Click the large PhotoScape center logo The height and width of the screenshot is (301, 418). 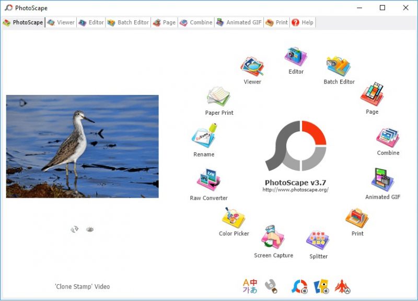[x=296, y=146]
